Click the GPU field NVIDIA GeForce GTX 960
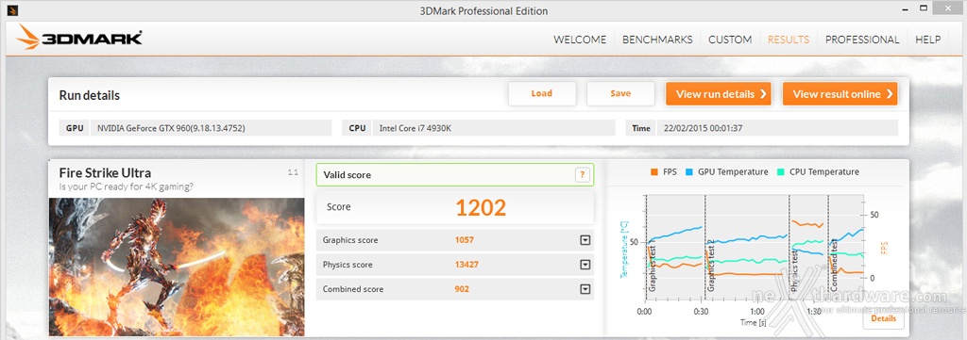Screen dimensions: 967x340 click(212, 128)
